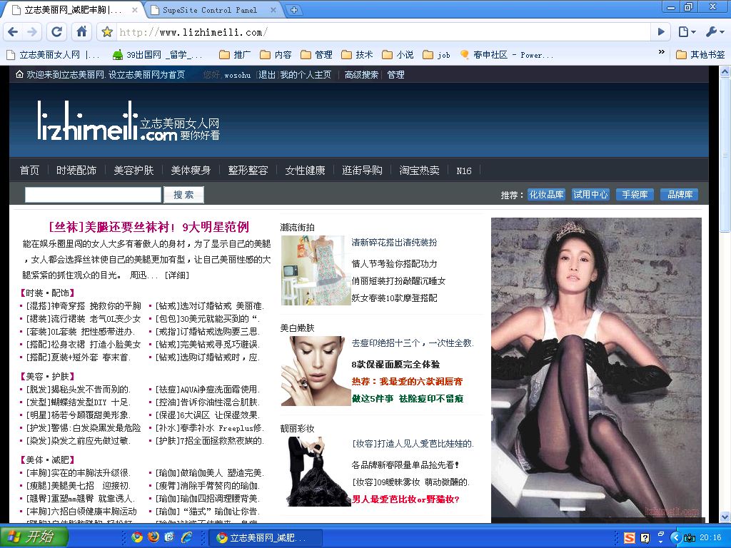Click the page scrollbar down arrow

[x=725, y=517]
